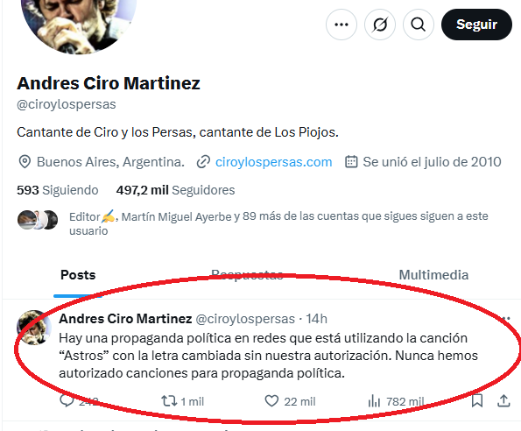
Task: Switch to the Multimedia tab
Action: 433,275
